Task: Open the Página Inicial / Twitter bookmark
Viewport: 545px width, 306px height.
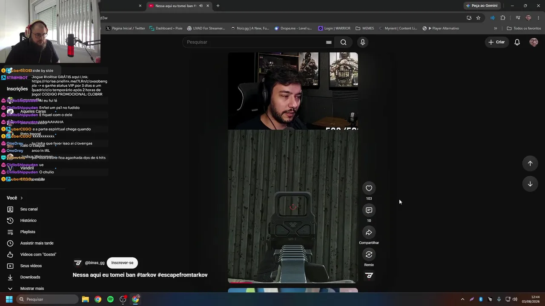Action: click(125, 28)
